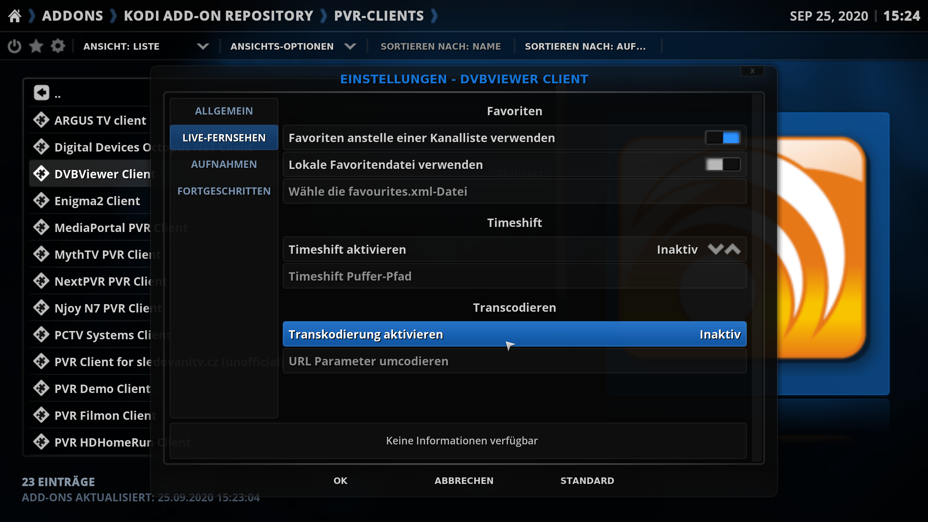
Task: Click 'Sortieren nach: Name' button
Action: [441, 46]
